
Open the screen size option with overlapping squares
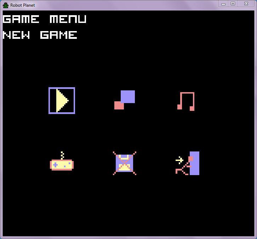click(125, 100)
